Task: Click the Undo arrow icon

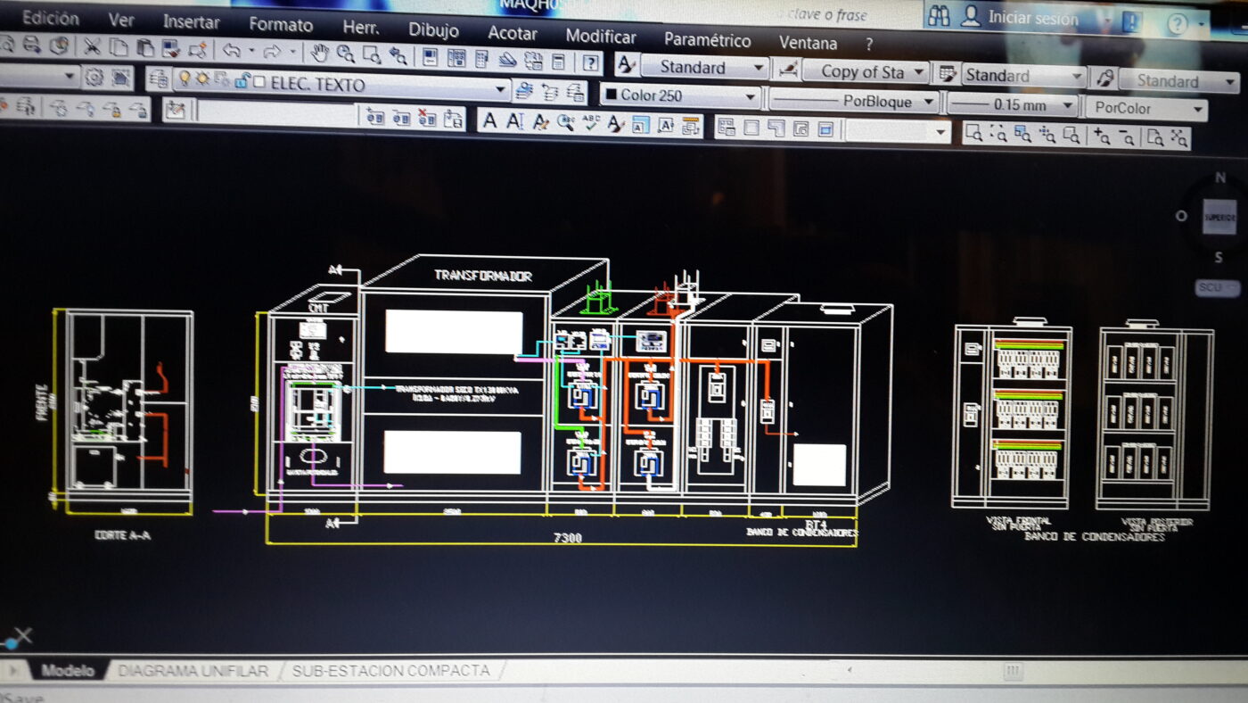Action: tap(231, 50)
